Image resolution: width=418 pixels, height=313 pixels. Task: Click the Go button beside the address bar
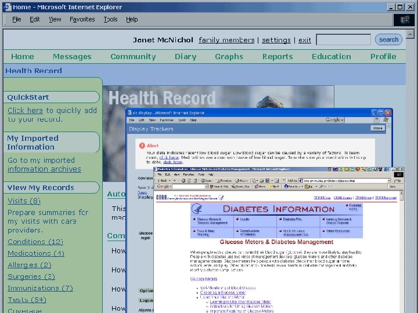(398, 181)
